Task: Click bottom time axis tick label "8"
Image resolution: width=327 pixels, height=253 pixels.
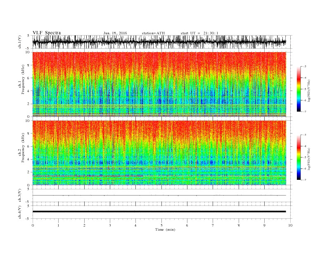Action: (239, 225)
